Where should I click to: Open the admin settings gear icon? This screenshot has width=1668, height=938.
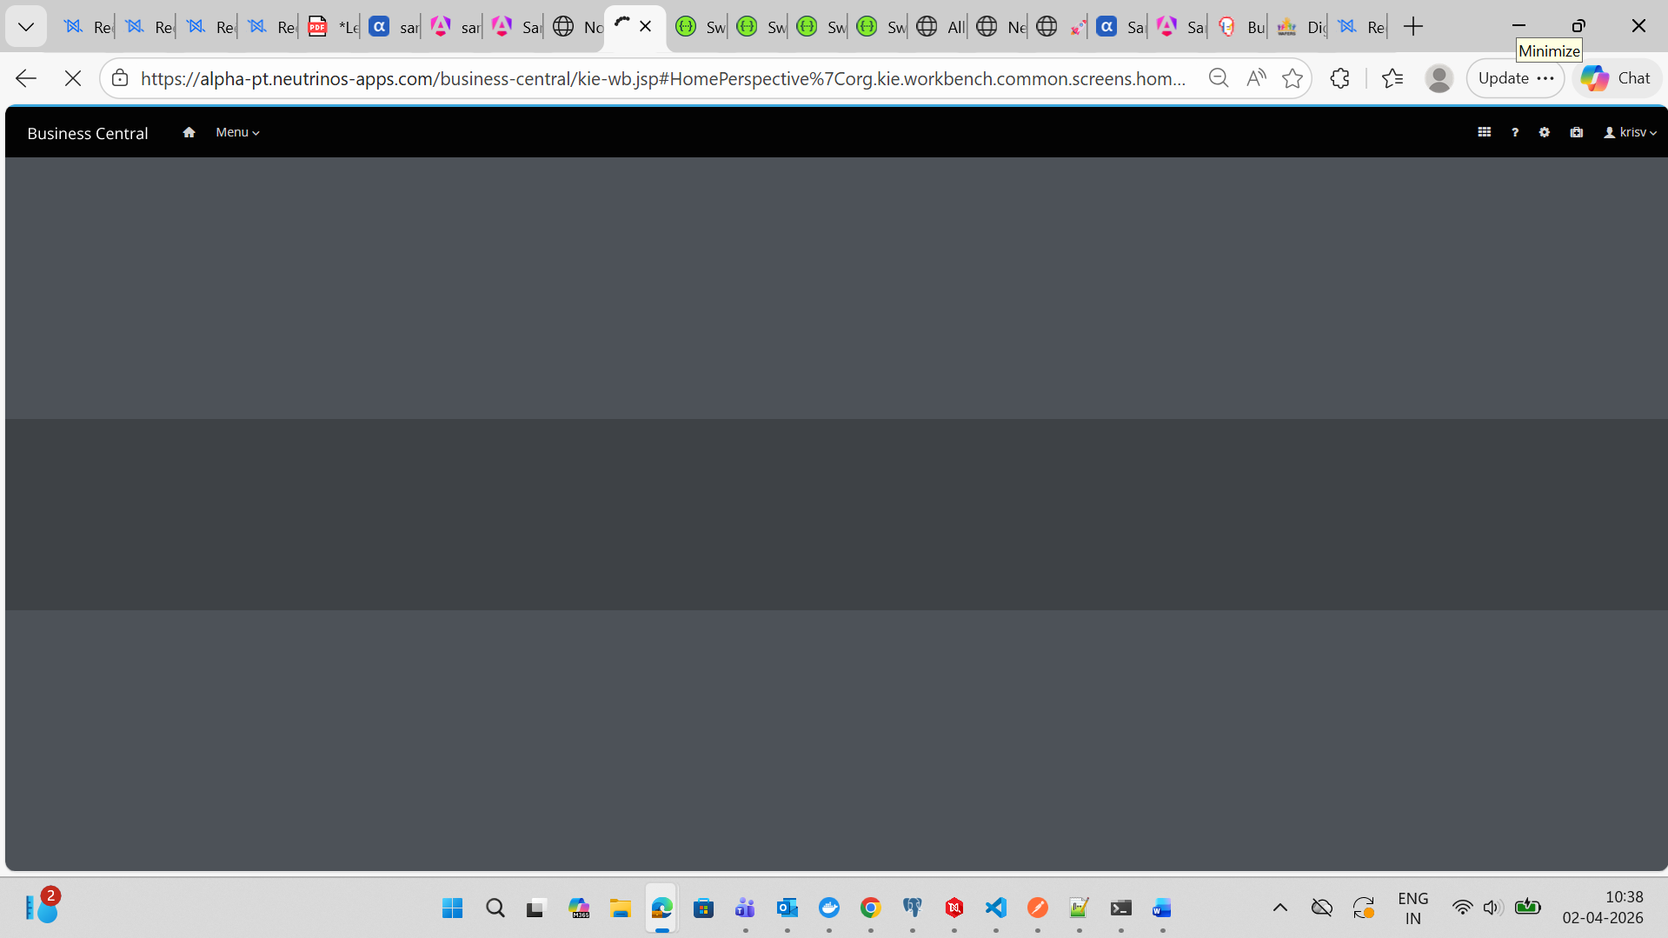point(1544,132)
